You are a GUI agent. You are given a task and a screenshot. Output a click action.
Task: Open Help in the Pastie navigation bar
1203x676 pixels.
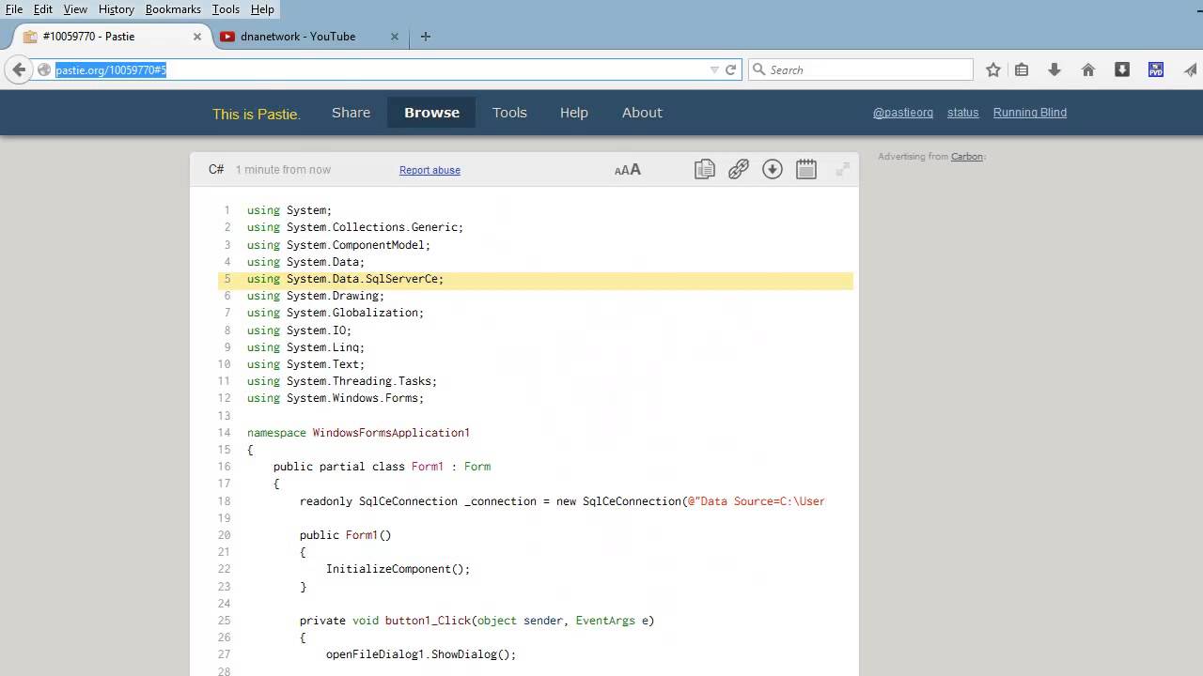tap(574, 113)
